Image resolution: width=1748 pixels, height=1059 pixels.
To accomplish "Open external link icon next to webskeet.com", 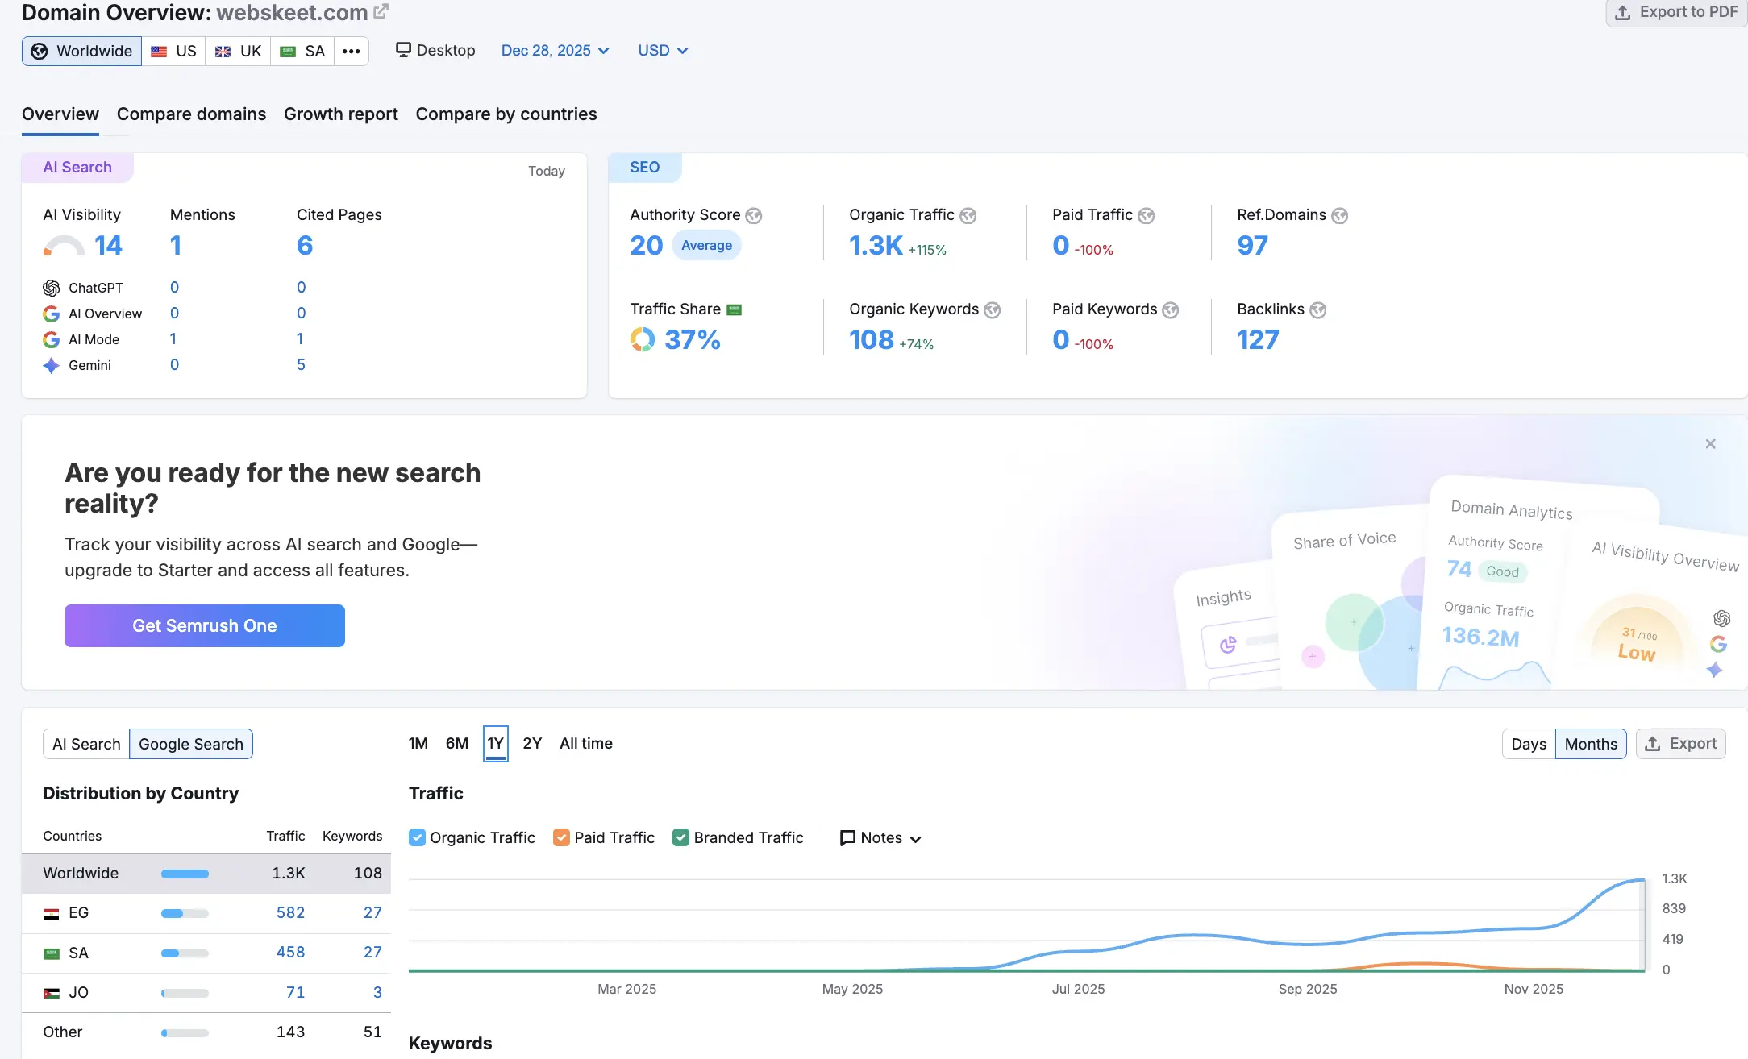I will (381, 11).
